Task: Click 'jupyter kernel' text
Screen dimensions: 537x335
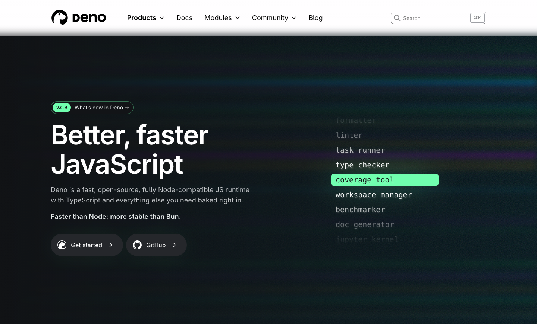Action: point(367,239)
